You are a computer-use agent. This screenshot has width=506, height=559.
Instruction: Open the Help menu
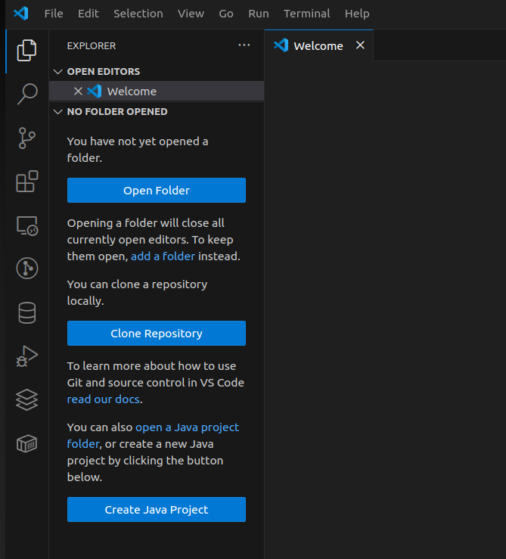pos(356,14)
